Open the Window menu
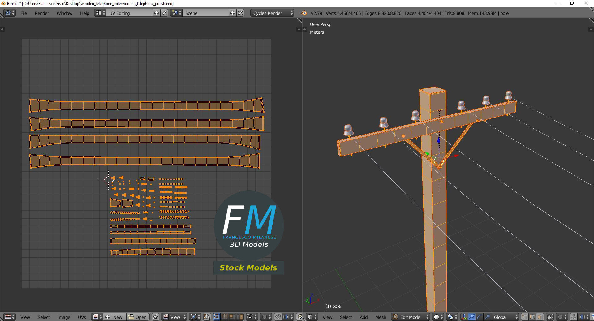This screenshot has width=594, height=321. (64, 13)
